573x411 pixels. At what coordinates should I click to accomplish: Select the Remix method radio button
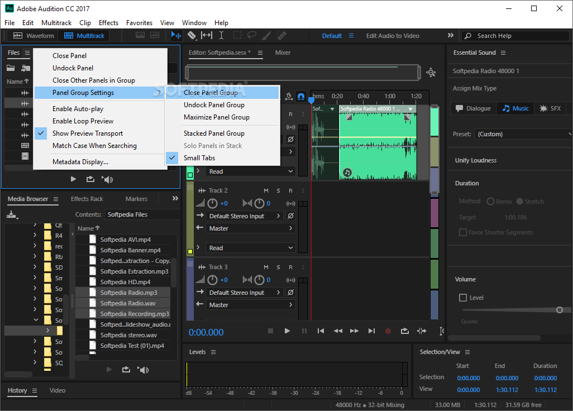(x=491, y=202)
